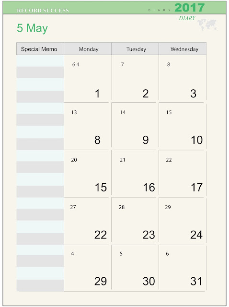Open the May 29 day cell
The height and width of the screenshot is (307, 229).
pyautogui.click(x=88, y=268)
